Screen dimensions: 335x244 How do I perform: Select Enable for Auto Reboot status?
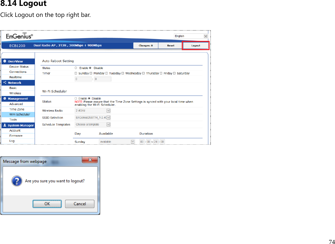coord(76,68)
